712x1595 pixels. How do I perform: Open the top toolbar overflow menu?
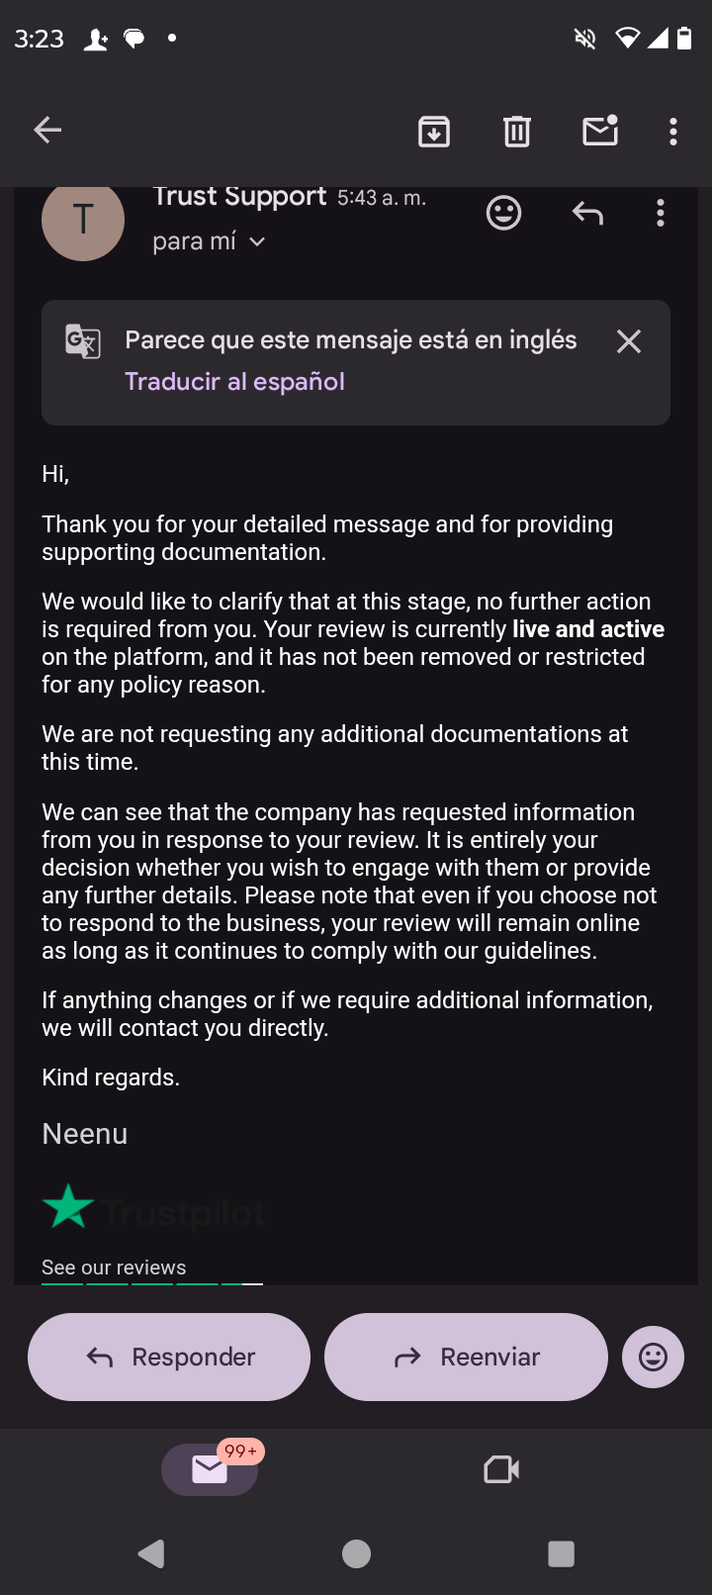coord(673,131)
